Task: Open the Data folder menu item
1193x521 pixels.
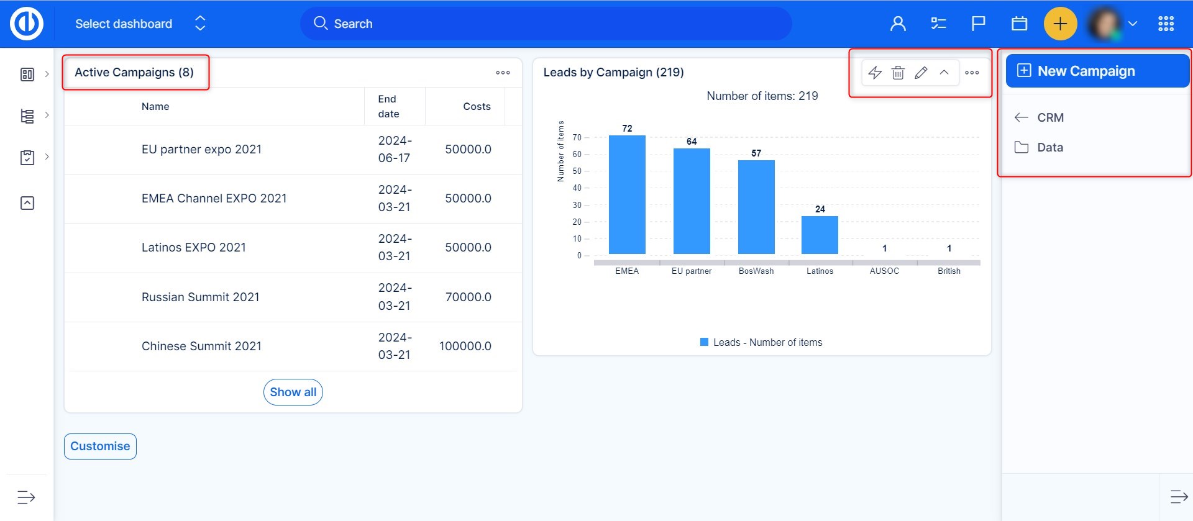Action: click(1049, 147)
